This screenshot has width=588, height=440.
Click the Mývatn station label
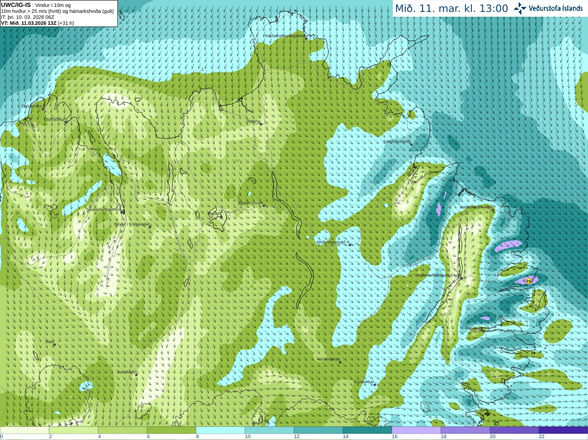pos(215,214)
